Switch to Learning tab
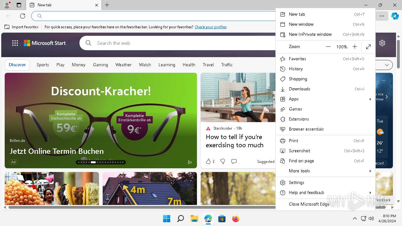 [167, 65]
